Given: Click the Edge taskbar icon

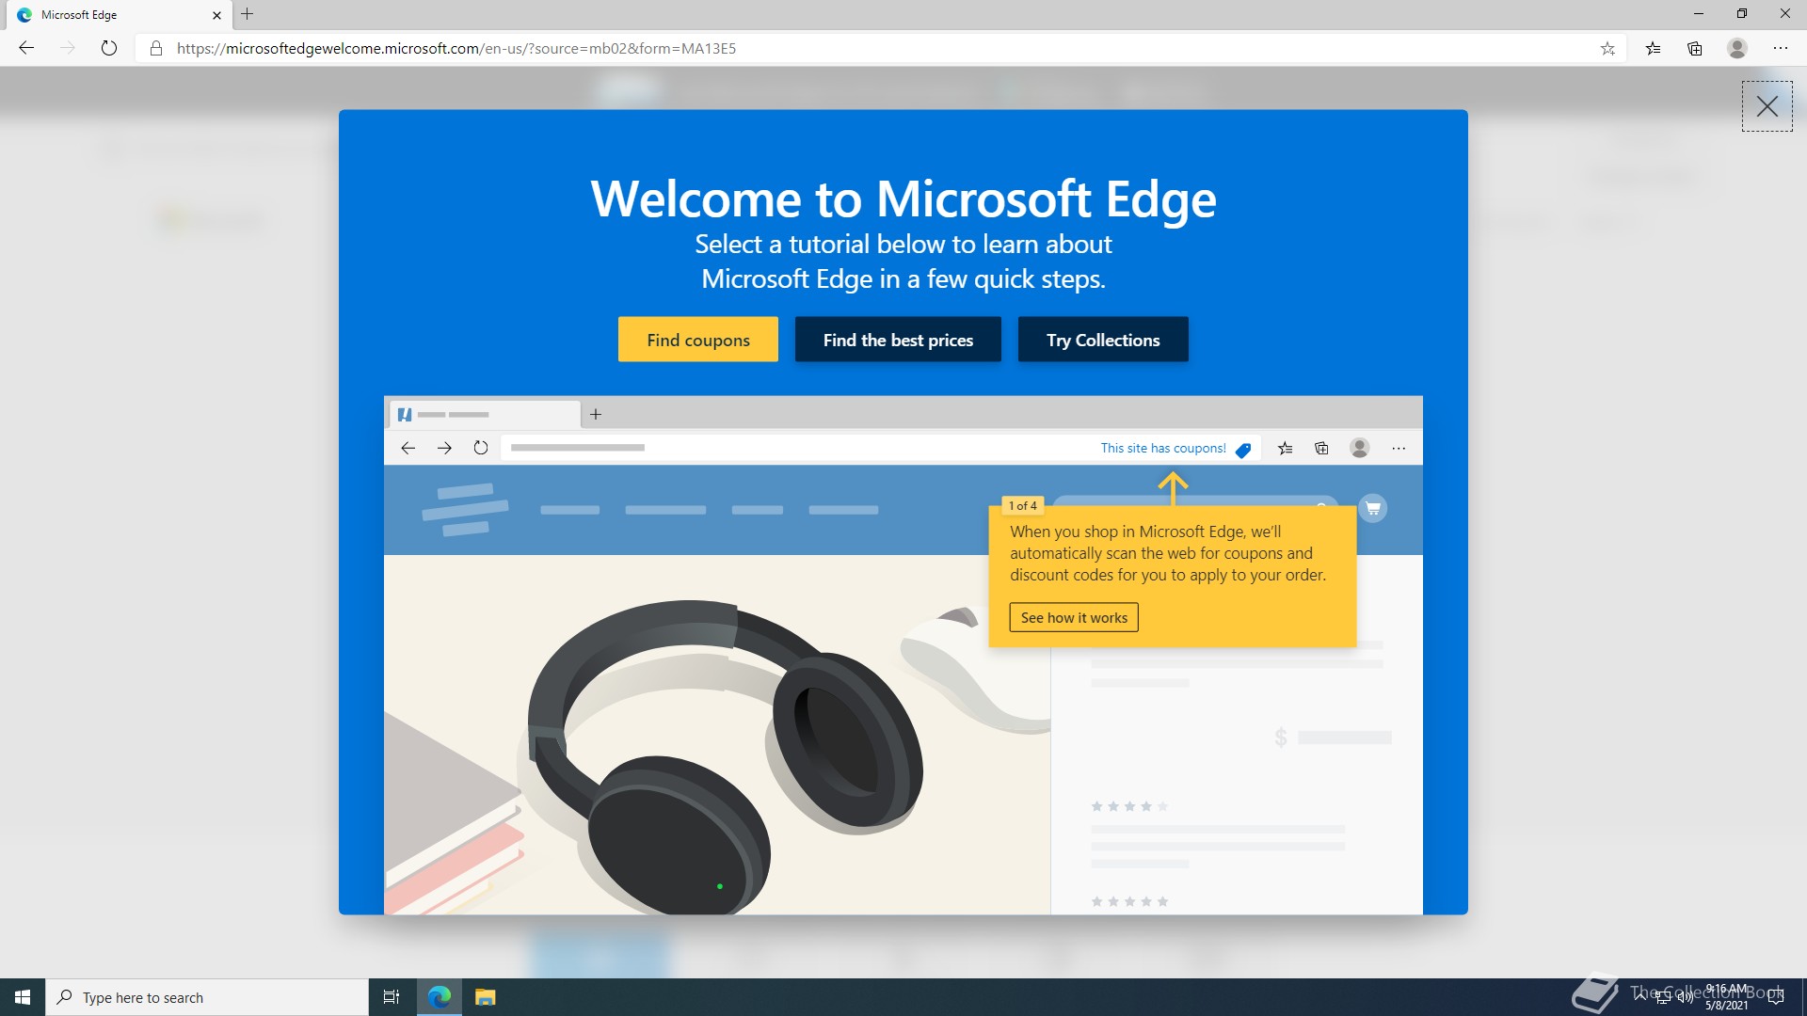Looking at the screenshot, I should click(440, 997).
